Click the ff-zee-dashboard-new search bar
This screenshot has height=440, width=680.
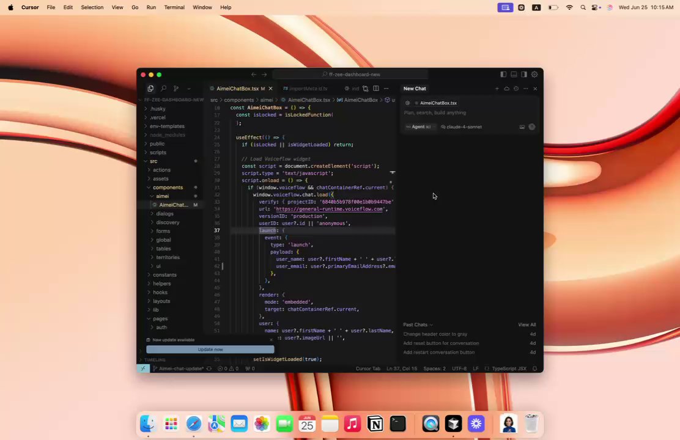pyautogui.click(x=350, y=75)
